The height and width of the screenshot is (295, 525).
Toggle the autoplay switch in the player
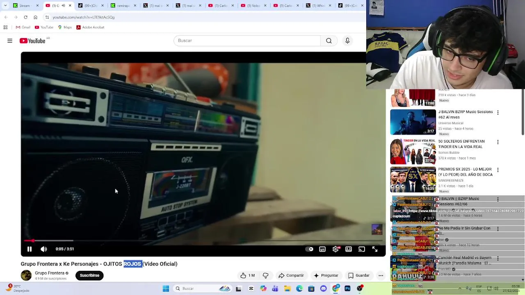pos(310,249)
